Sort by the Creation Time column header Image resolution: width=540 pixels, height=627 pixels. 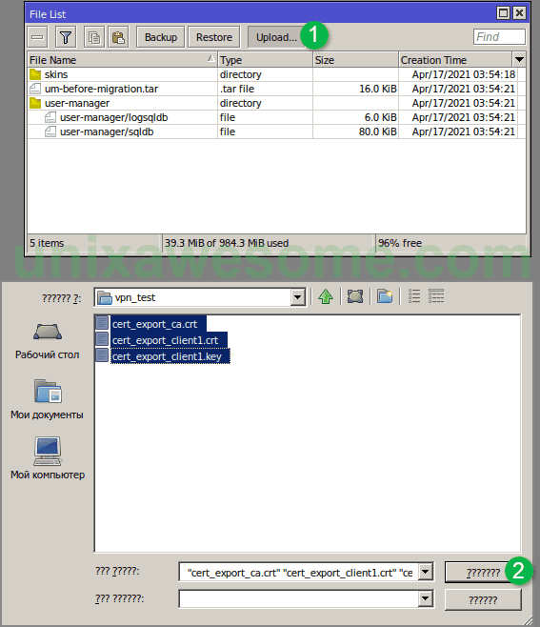[455, 60]
